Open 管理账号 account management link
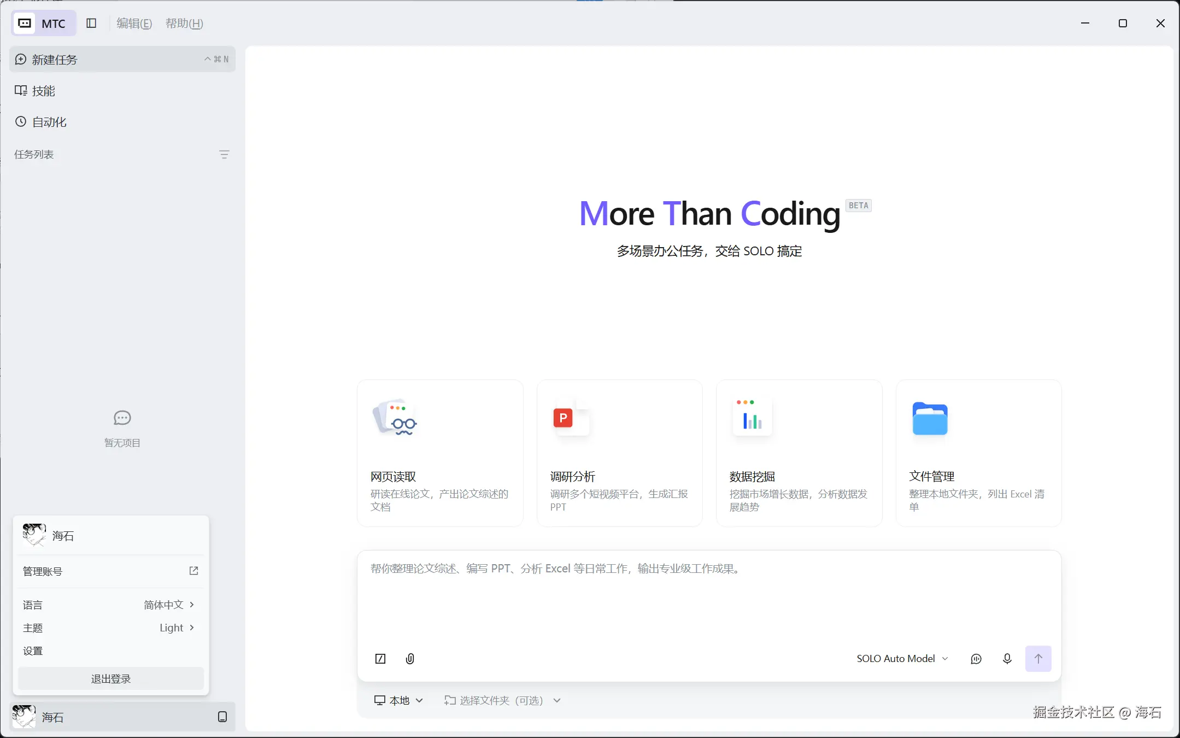1180x738 pixels. tap(111, 571)
